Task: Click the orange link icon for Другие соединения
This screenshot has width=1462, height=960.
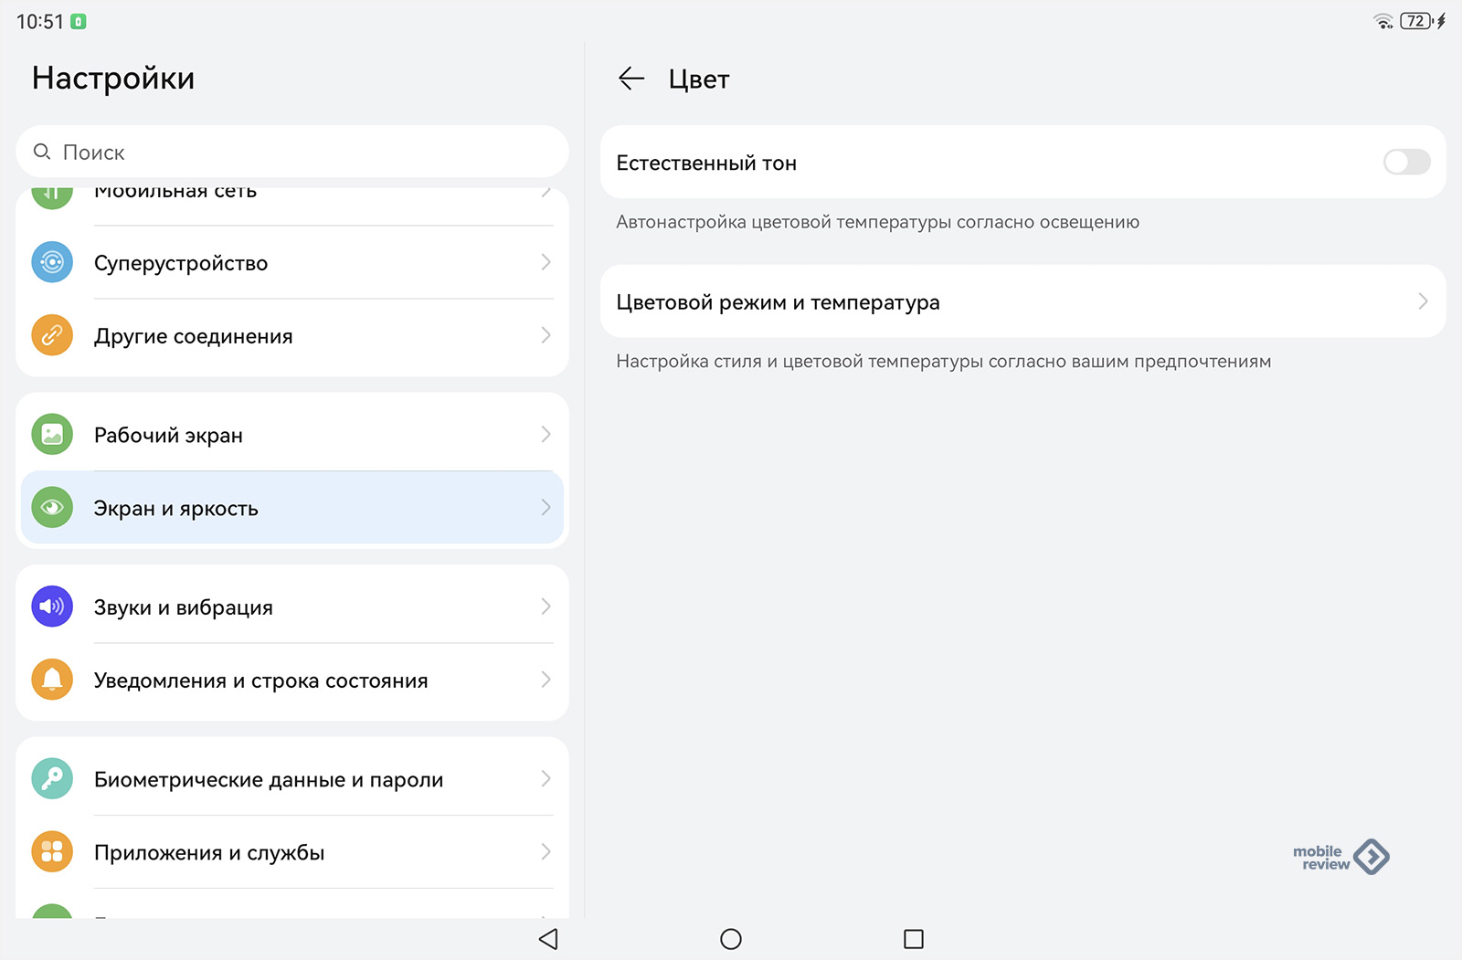Action: tap(52, 336)
